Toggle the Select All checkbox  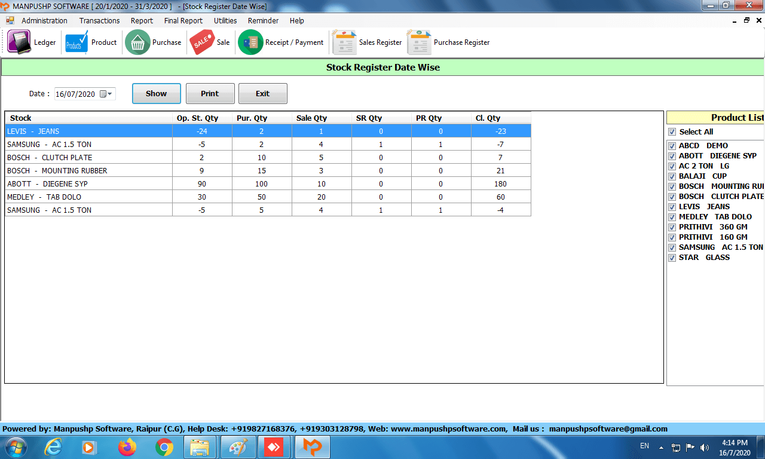(x=672, y=132)
